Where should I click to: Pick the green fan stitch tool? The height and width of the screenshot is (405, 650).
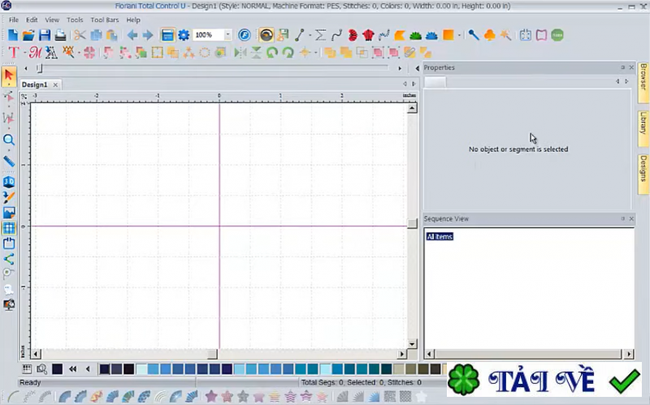[415, 36]
